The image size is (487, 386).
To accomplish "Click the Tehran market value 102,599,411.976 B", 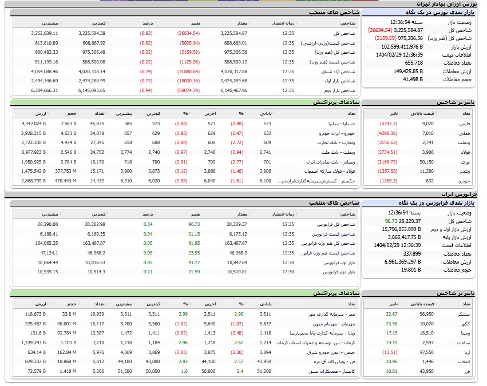I will pyautogui.click(x=402, y=47).
